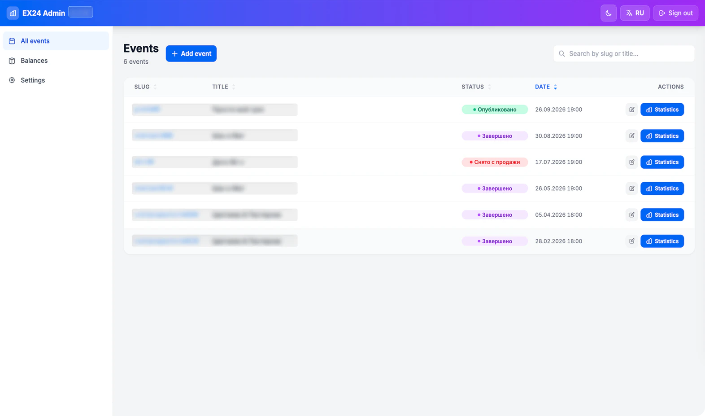705x416 pixels.
Task: Edit the event dated 05.04.2026 18:00
Action: pyautogui.click(x=631, y=215)
